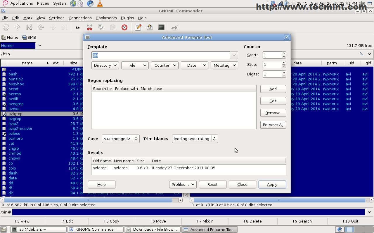The width and height of the screenshot is (374, 233).
Task: Click the Template text field
Action: coord(161,55)
